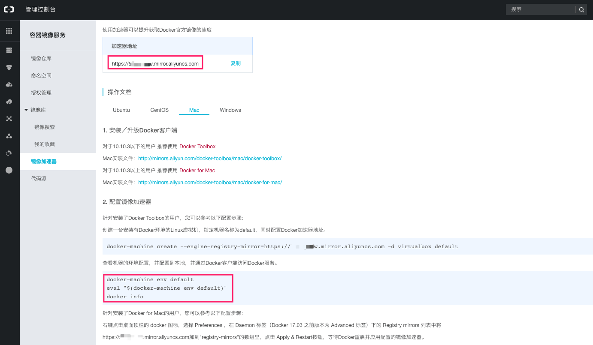Open 授权管理 in the sidebar
The width and height of the screenshot is (593, 345).
[x=41, y=93]
